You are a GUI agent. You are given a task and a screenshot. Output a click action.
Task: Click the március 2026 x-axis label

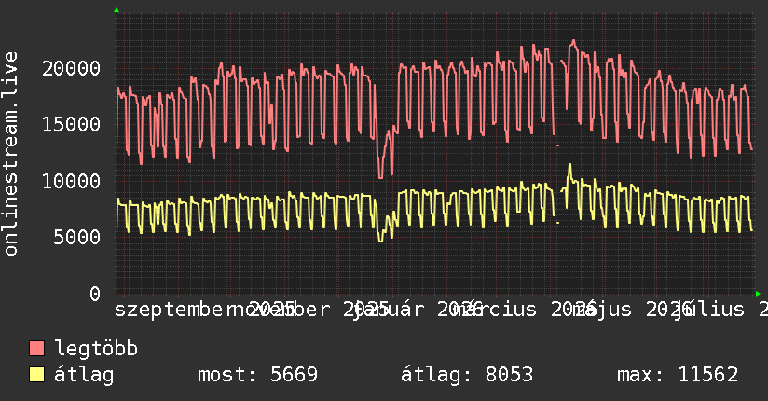[x=524, y=310]
